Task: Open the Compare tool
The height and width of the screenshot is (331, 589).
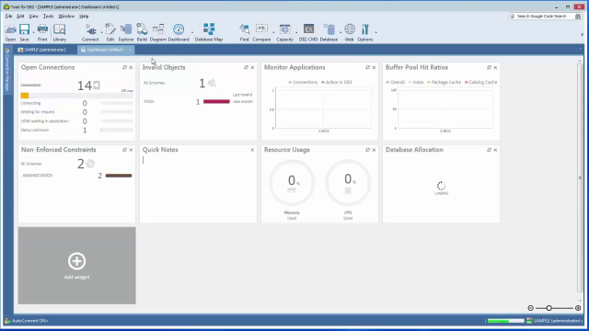Action: tap(261, 32)
